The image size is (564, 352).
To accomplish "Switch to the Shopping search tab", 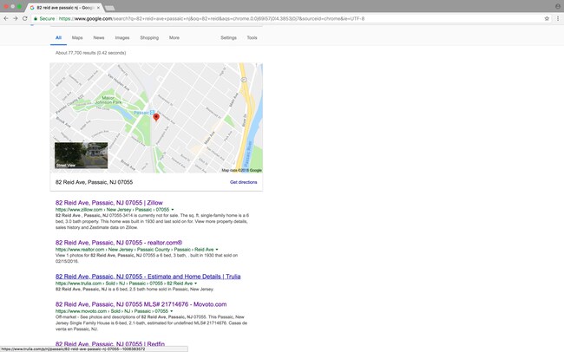I will pos(149,38).
